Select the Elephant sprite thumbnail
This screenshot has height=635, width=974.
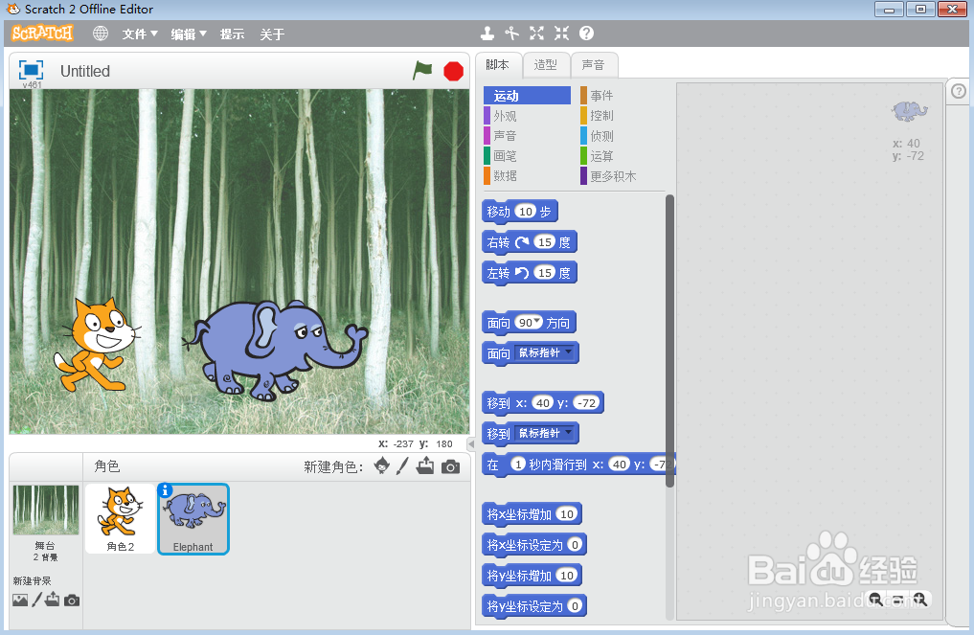[x=193, y=519]
